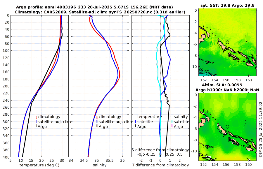The image size is (263, 169).
Task: Click the 'temperature (deg C)' axis label
Action: [39, 165]
